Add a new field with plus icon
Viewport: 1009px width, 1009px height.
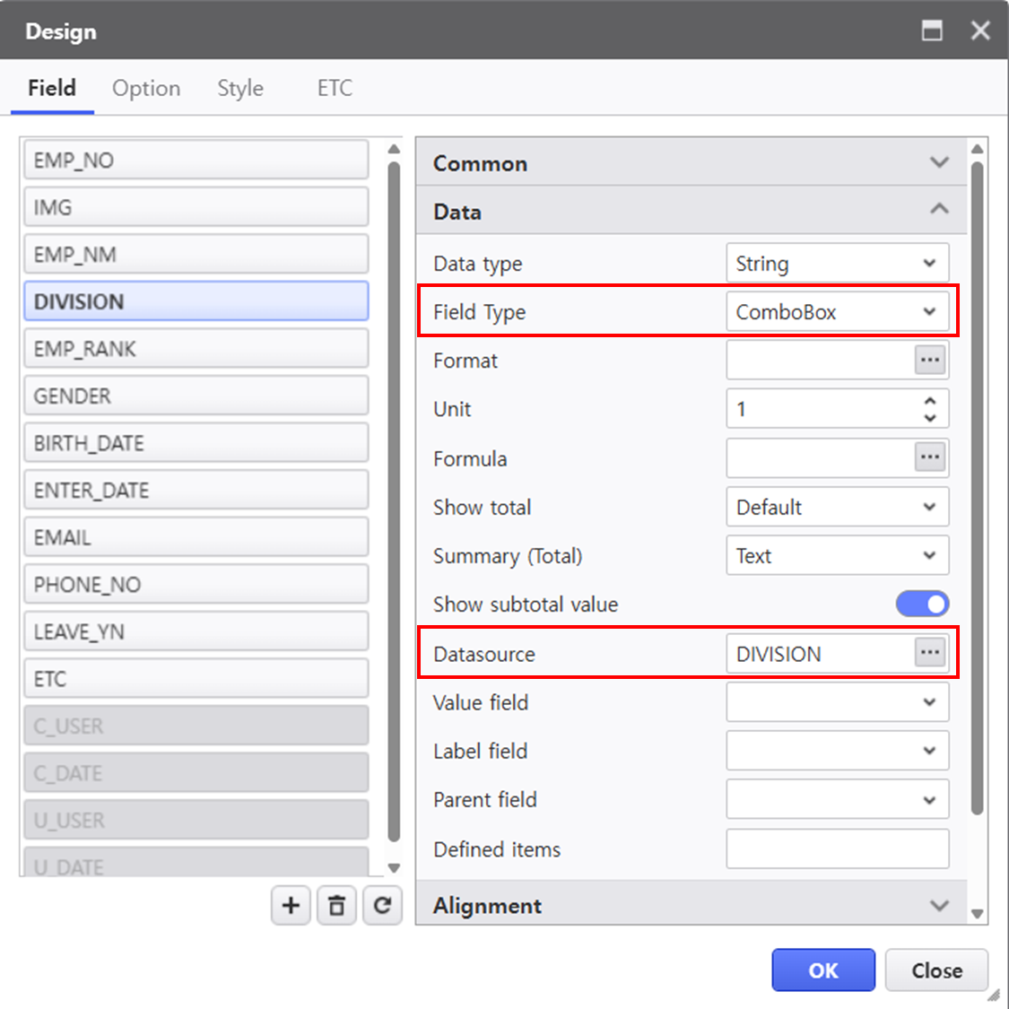(x=291, y=905)
